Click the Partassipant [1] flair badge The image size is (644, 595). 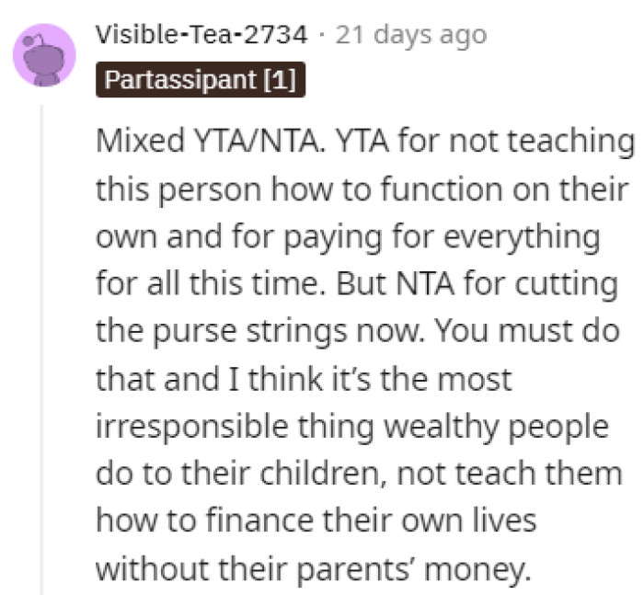tap(201, 80)
